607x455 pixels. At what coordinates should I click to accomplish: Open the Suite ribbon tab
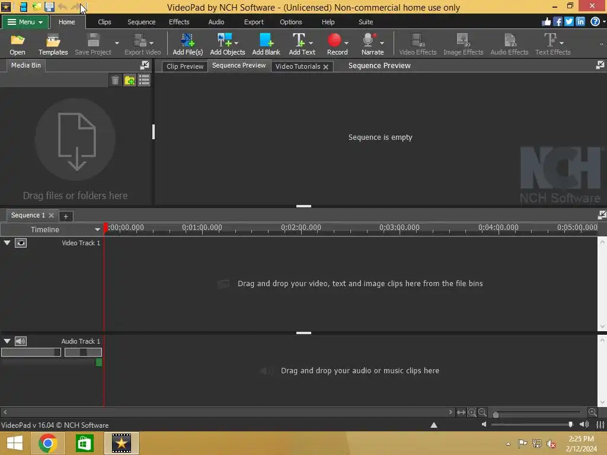coord(365,22)
